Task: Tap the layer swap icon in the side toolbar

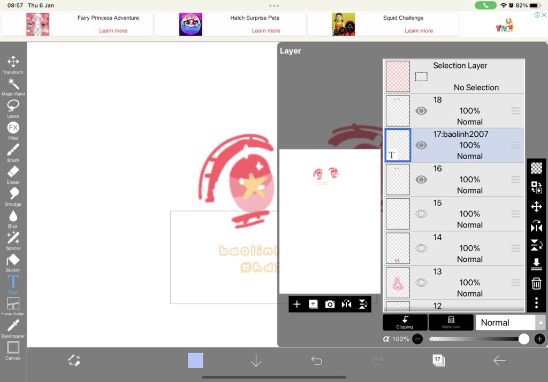Action: pos(536,187)
